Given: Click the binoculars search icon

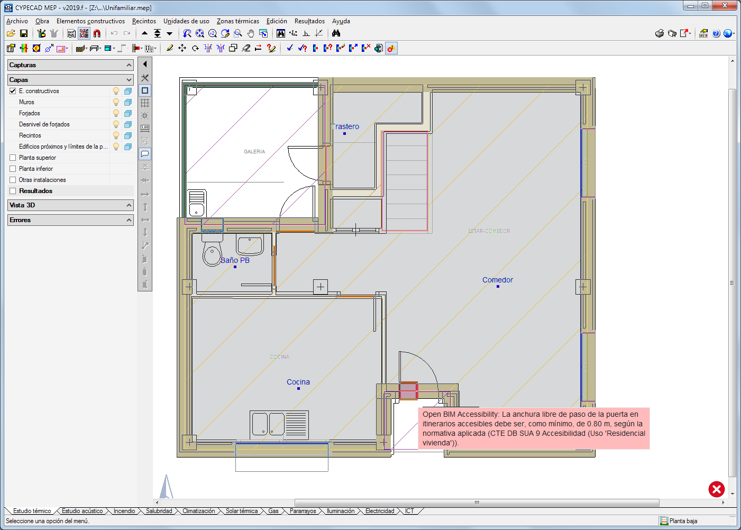Looking at the screenshot, I should 336,33.
